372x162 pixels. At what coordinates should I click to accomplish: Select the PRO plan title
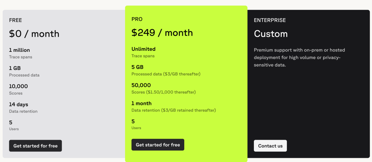(x=137, y=19)
